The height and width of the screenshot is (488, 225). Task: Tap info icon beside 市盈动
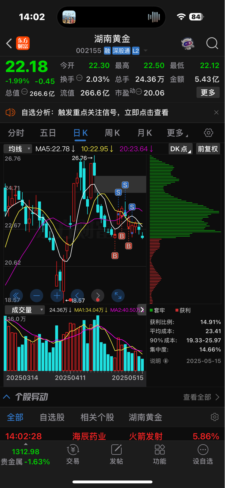(139, 92)
